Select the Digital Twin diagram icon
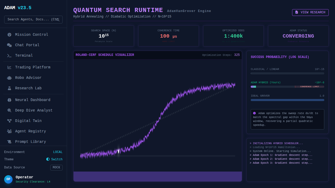Viewport: 335px width, 188px height. 9,121
